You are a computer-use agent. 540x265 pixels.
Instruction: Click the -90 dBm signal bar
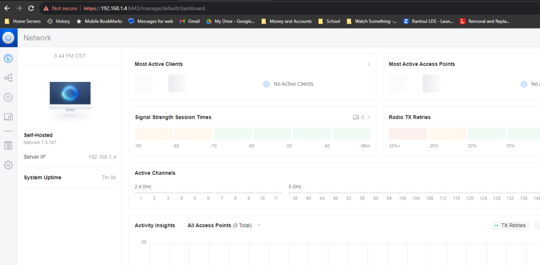[153, 133]
